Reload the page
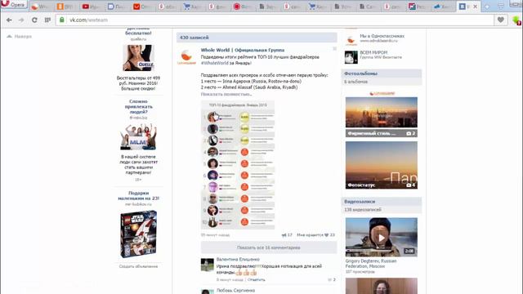The image size is (523, 294). pos(34,20)
